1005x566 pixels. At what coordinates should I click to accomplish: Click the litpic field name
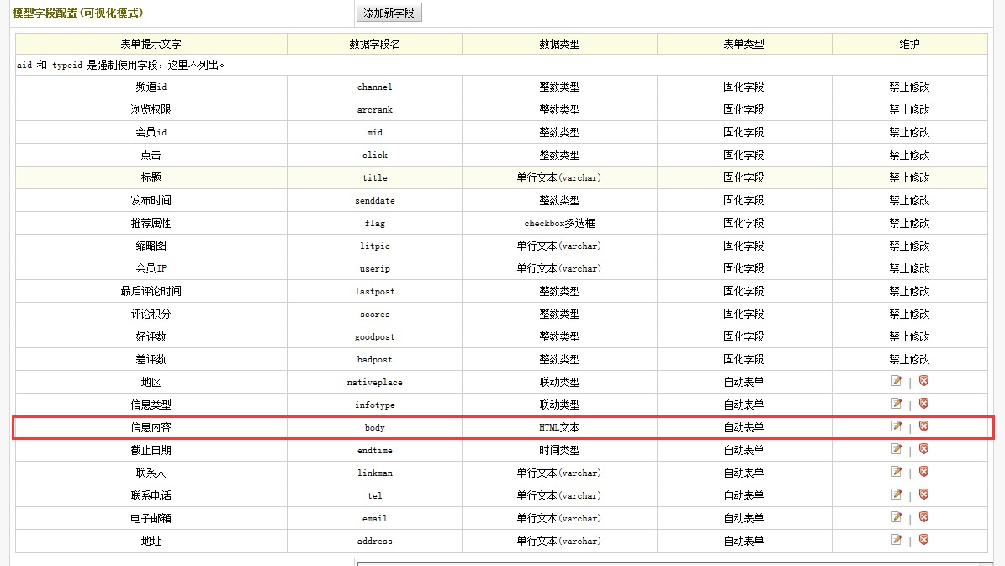375,246
